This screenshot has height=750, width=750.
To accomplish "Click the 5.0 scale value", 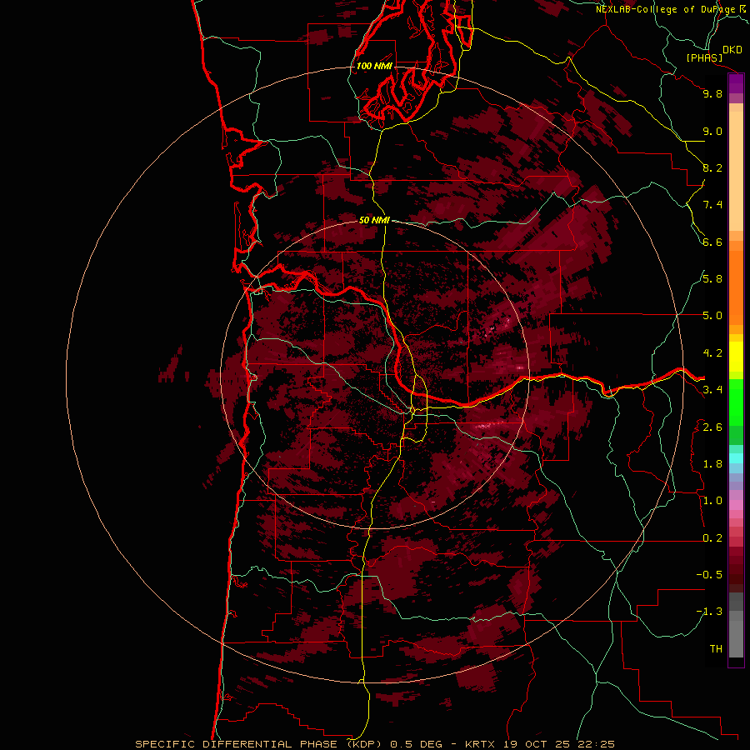I will point(712,316).
